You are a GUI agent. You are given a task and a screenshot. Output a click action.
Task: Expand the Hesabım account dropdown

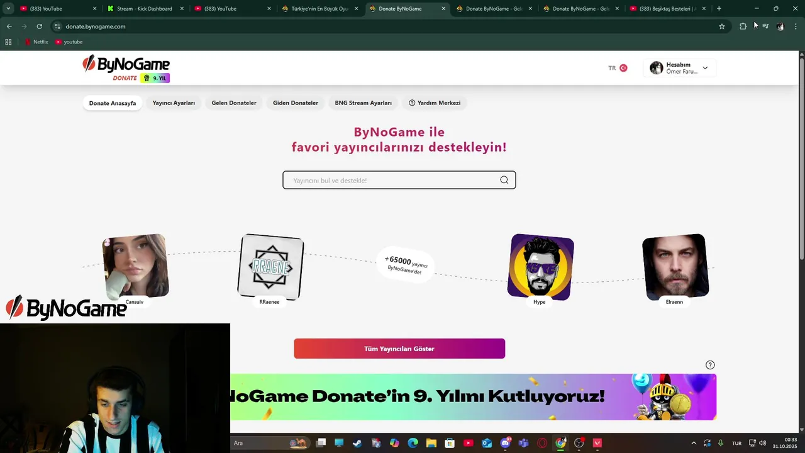coord(705,68)
